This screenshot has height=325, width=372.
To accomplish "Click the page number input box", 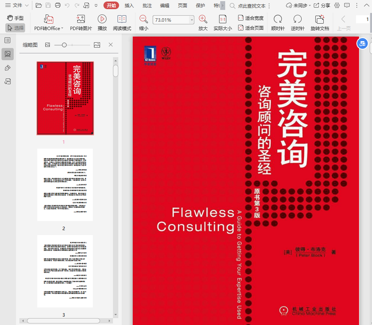I will (363, 19).
